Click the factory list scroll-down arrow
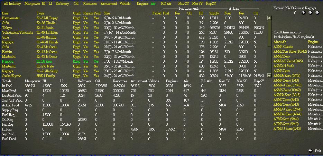This screenshot has width=323, height=156. [269, 75]
